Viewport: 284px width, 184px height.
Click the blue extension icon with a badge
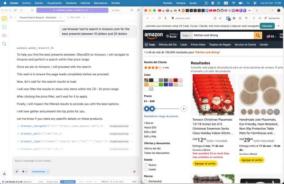pyautogui.click(x=228, y=18)
